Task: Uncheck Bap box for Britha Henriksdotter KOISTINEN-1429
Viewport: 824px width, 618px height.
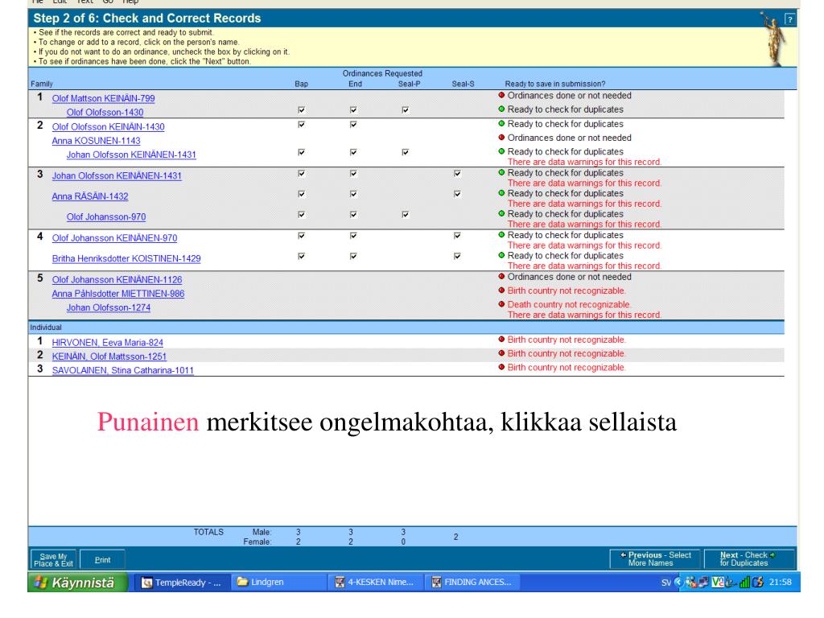Action: (x=301, y=256)
